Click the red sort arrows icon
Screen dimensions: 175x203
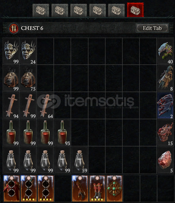tap(14, 28)
